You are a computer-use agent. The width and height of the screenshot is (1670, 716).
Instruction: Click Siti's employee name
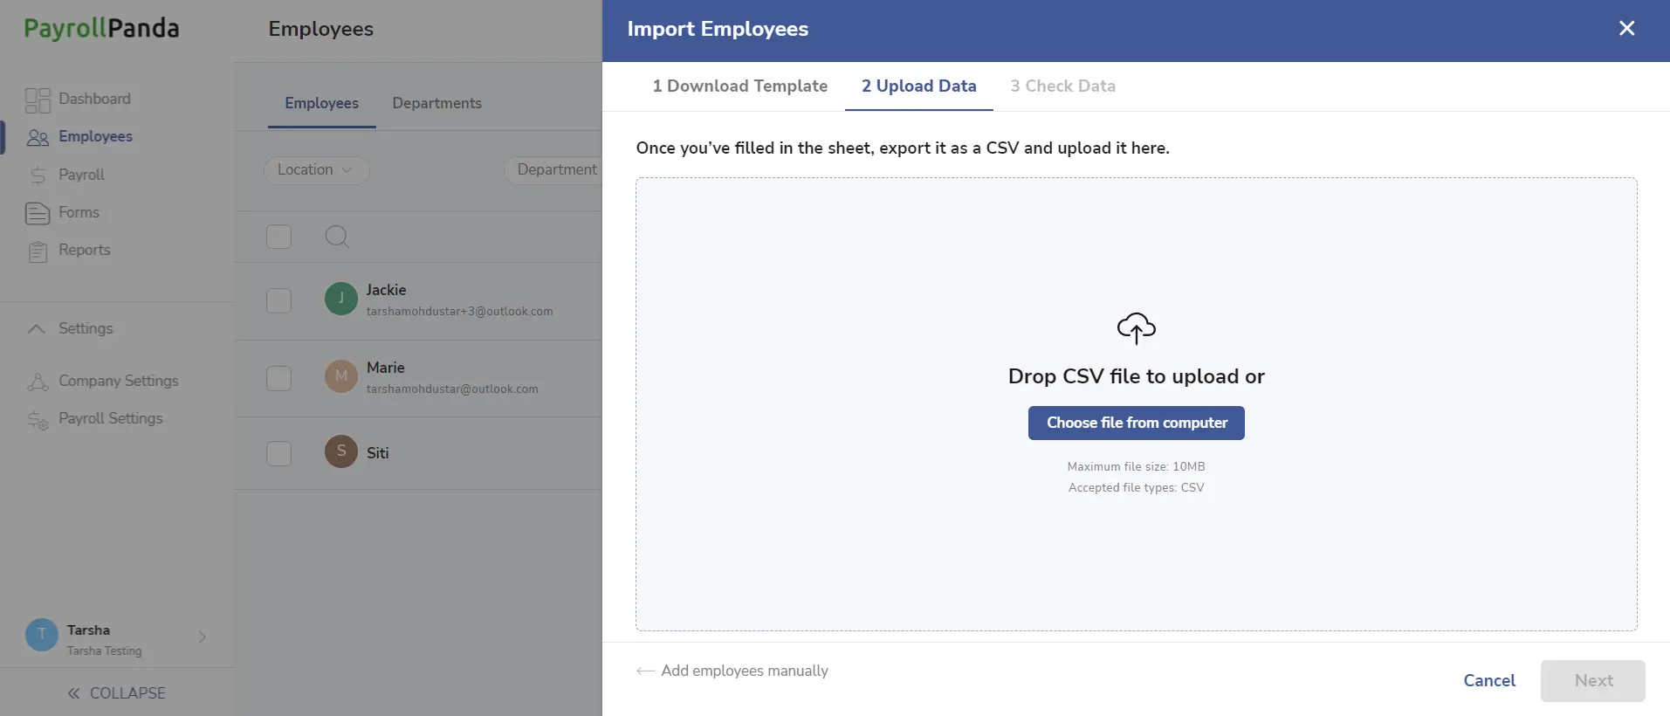[377, 453]
